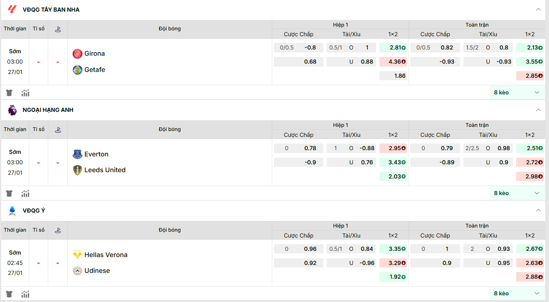
Task: Select Everton first-half win odds 2.95
Action: click(393, 149)
